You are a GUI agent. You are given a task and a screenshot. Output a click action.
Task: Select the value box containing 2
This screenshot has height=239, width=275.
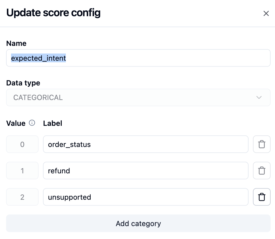pos(22,197)
